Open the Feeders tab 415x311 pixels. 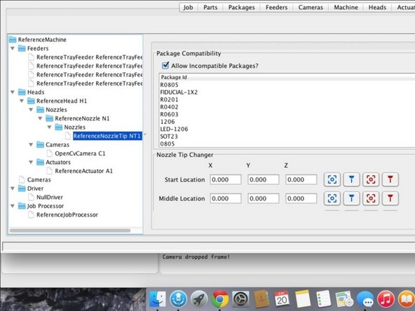click(x=277, y=8)
